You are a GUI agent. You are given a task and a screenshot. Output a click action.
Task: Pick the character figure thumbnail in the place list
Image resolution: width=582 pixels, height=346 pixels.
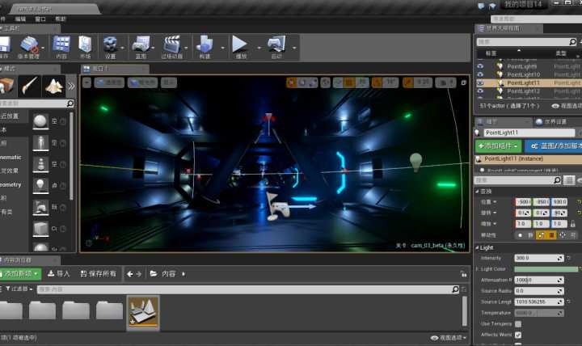(40, 143)
